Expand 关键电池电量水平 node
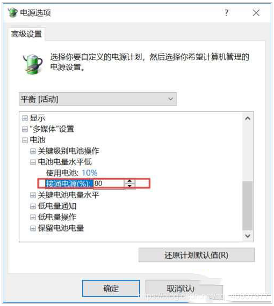This screenshot has width=274, height=306. tap(33, 195)
